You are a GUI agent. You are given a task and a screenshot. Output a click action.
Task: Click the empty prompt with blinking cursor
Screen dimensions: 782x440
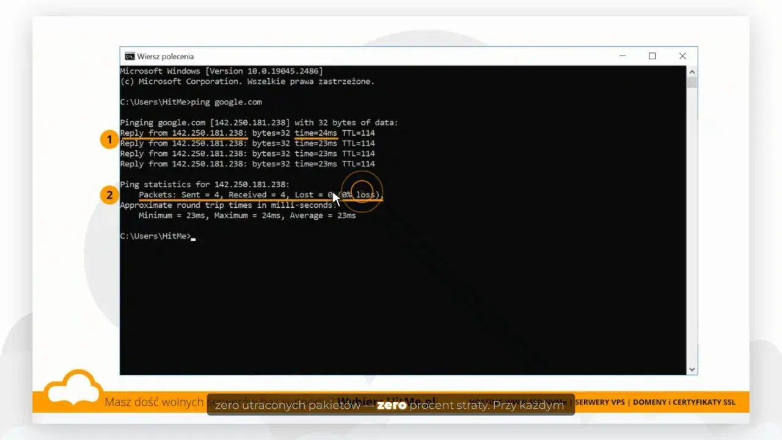tap(158, 237)
